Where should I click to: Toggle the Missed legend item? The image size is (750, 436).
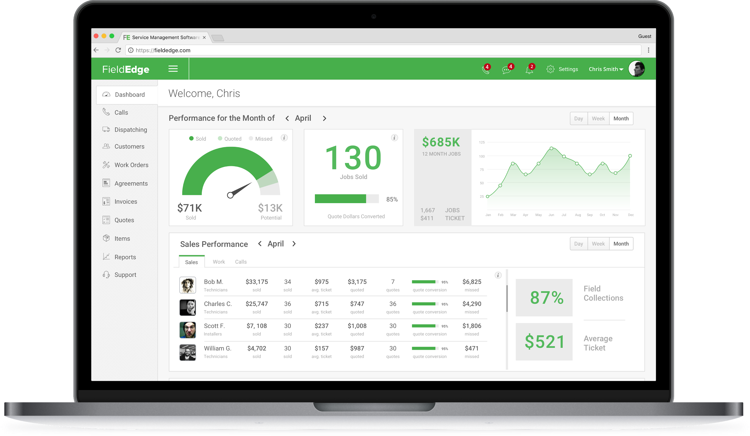(260, 139)
